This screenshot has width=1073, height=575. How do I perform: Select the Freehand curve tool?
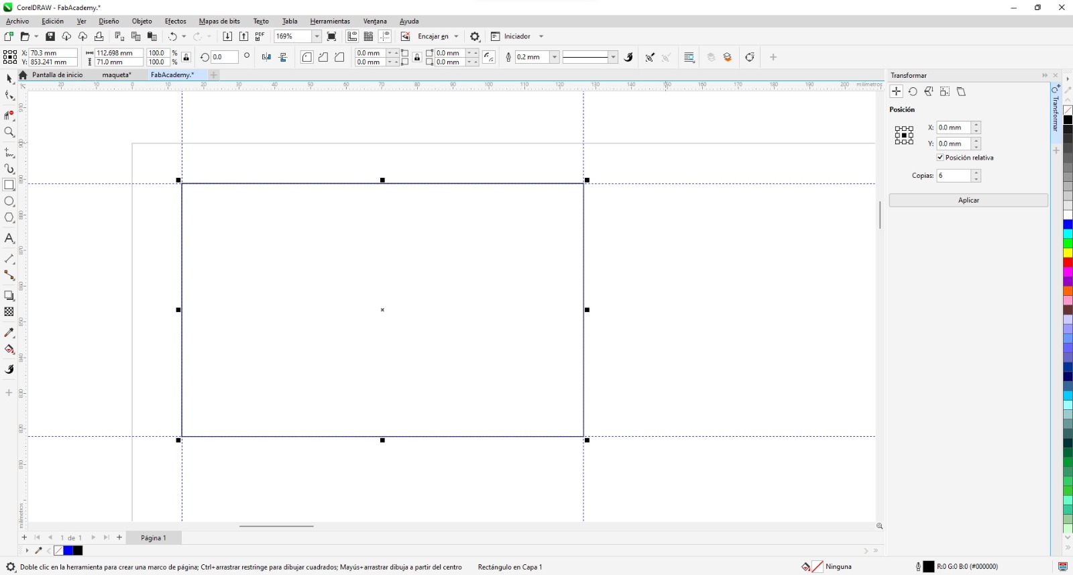pos(9,153)
